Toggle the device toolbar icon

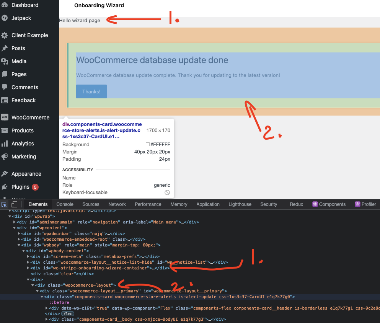tap(14, 204)
